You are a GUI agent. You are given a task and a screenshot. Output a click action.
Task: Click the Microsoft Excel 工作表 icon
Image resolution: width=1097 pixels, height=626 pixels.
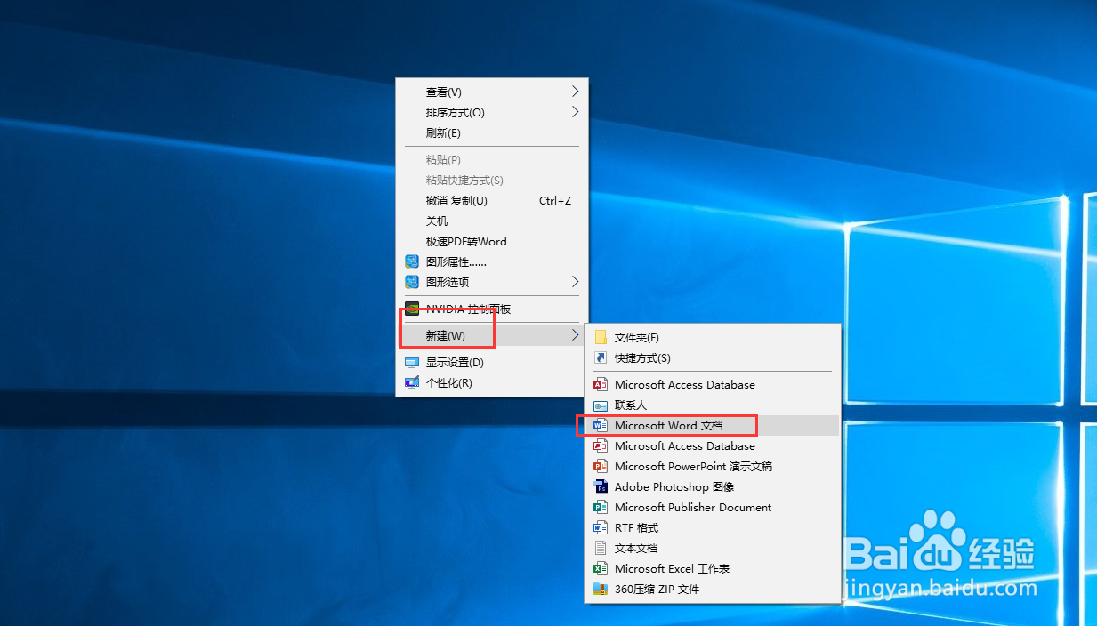(x=601, y=569)
